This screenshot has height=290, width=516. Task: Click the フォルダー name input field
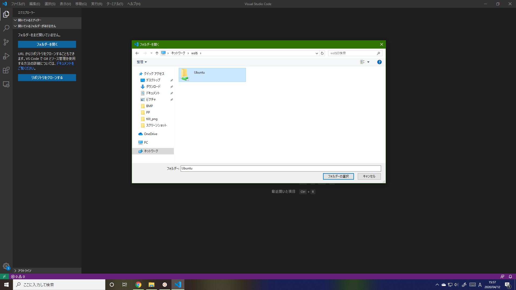280,168
